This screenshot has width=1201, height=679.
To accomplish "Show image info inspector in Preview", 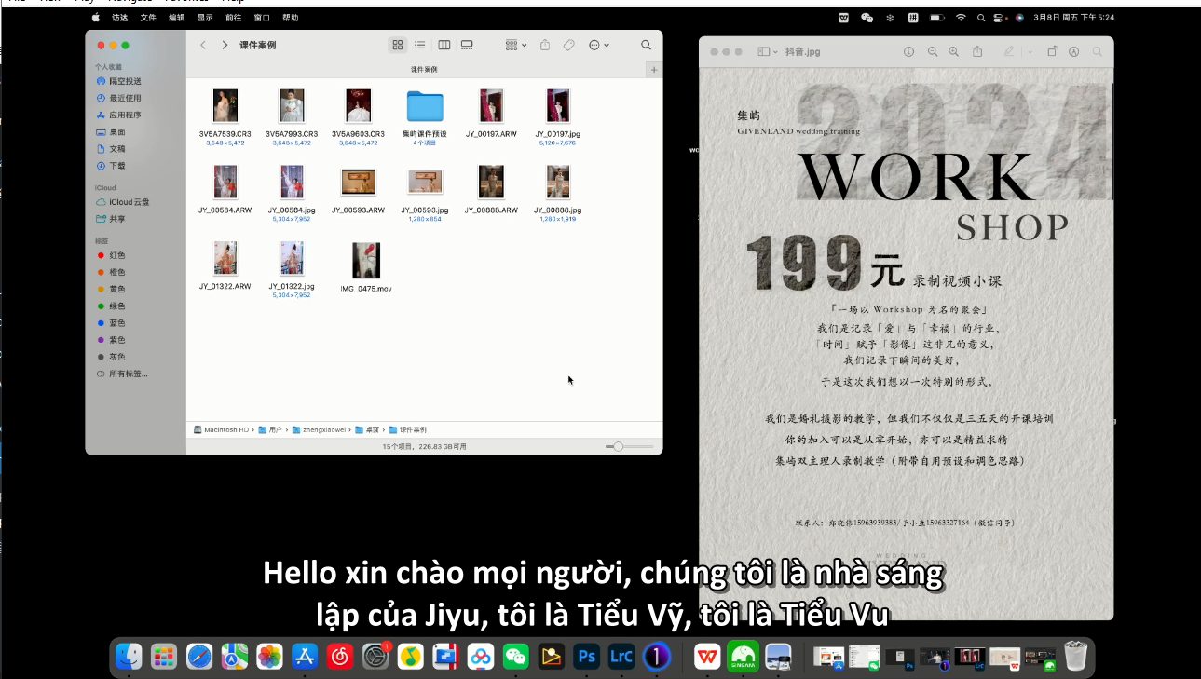I will pyautogui.click(x=909, y=52).
